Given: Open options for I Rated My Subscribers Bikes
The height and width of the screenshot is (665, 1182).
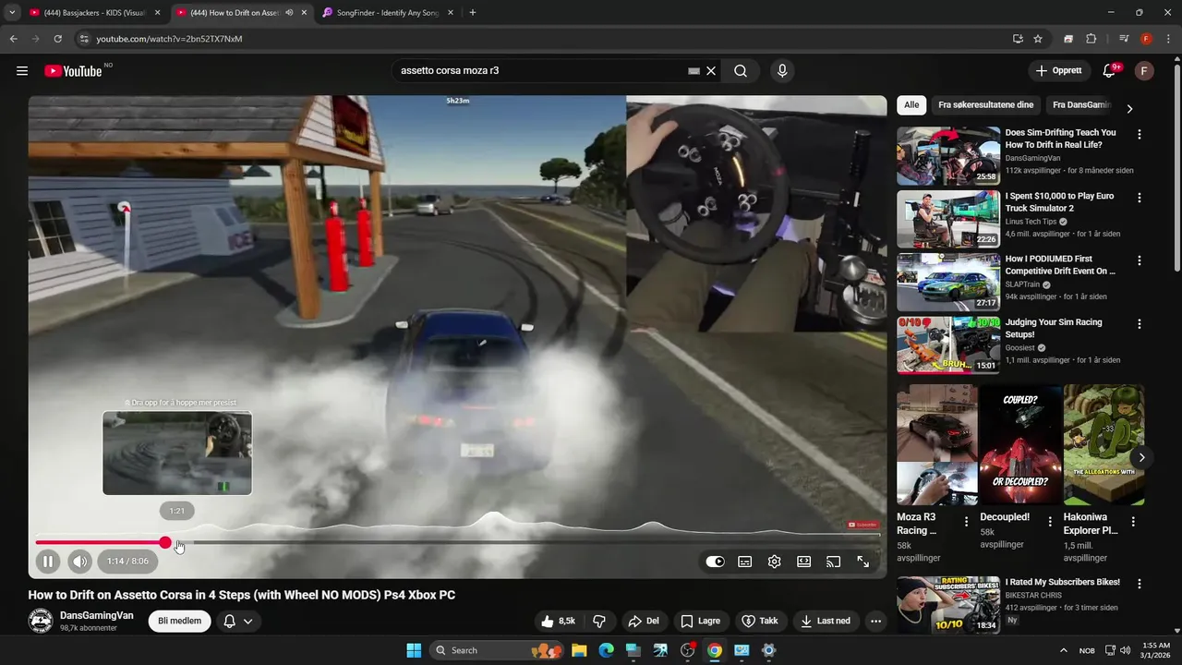Looking at the screenshot, I should point(1139,584).
